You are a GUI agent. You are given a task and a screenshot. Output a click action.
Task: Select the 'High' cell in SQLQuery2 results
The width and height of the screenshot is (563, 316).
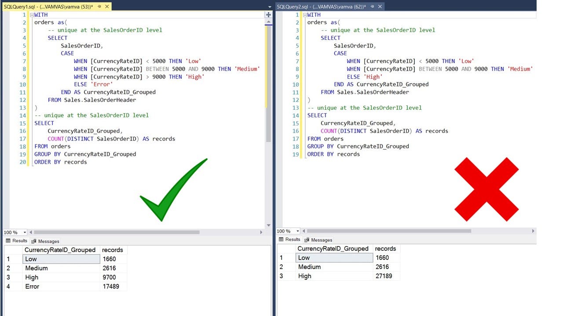tap(334, 276)
